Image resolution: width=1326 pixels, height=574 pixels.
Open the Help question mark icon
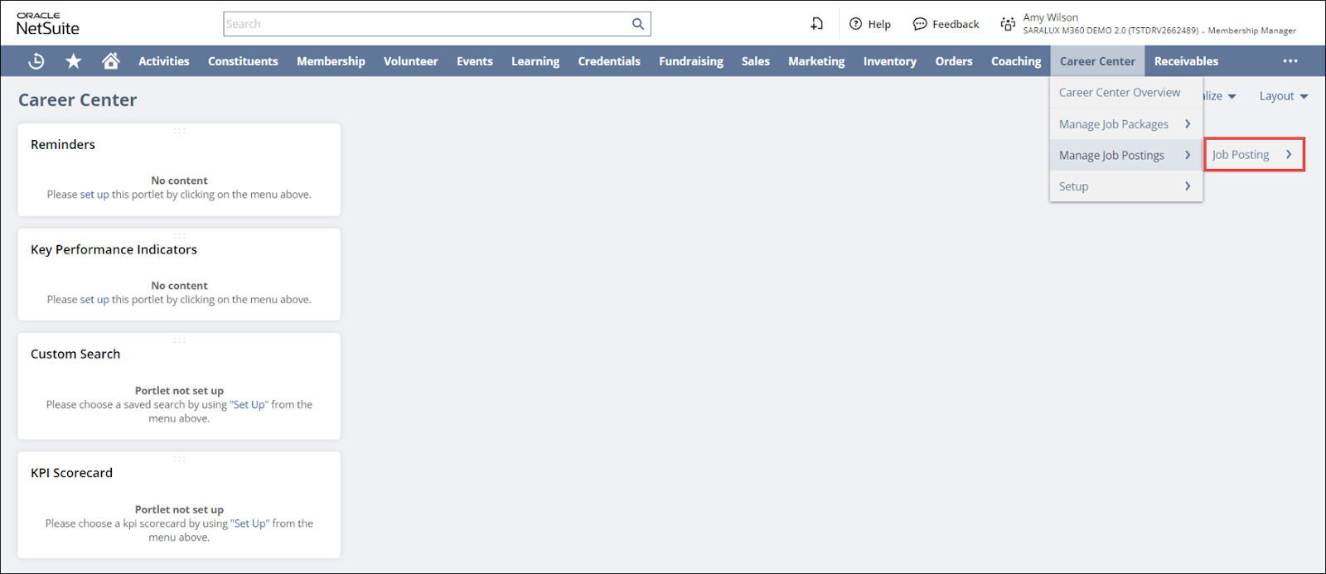[856, 24]
